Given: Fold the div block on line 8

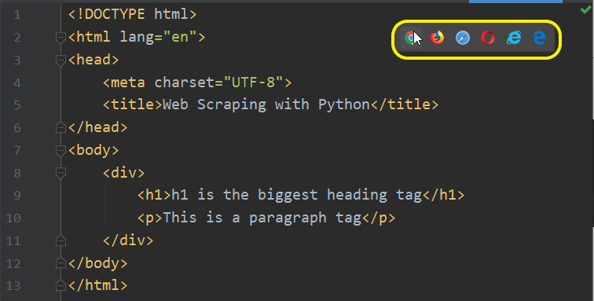Looking at the screenshot, I should click(x=60, y=173).
